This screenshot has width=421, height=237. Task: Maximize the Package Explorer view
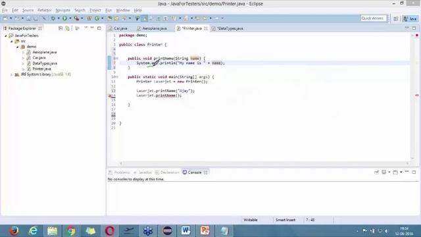[x=99, y=28]
